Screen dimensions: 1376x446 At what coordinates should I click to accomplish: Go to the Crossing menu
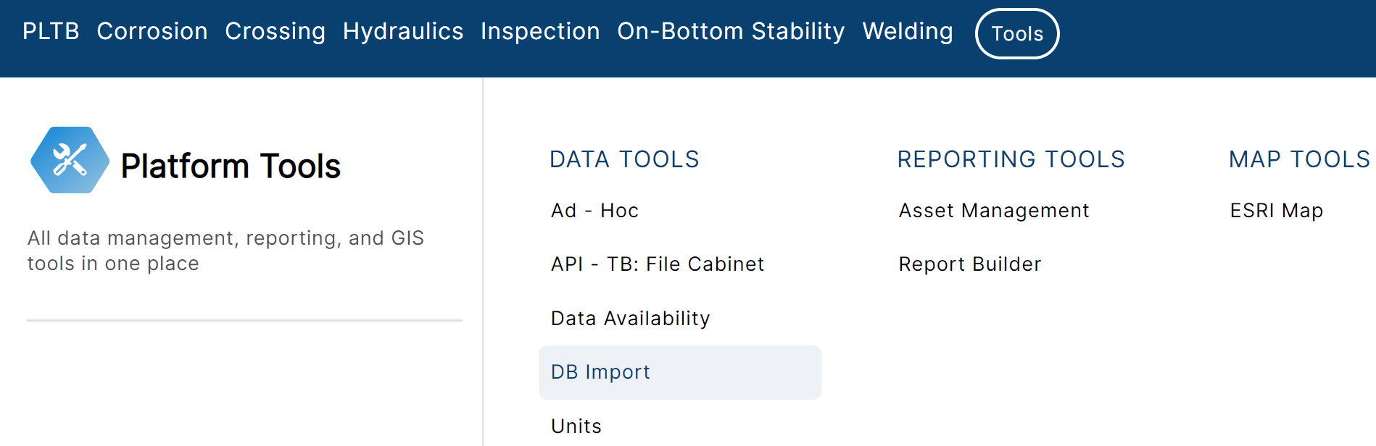coord(275,32)
